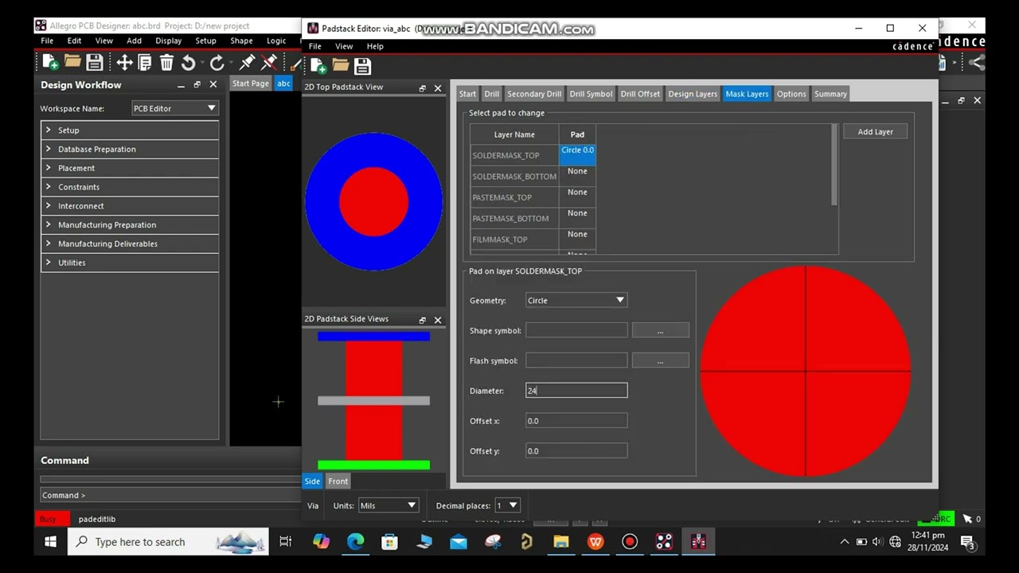The height and width of the screenshot is (573, 1019).
Task: Open File Explorer from the taskbar
Action: point(561,542)
